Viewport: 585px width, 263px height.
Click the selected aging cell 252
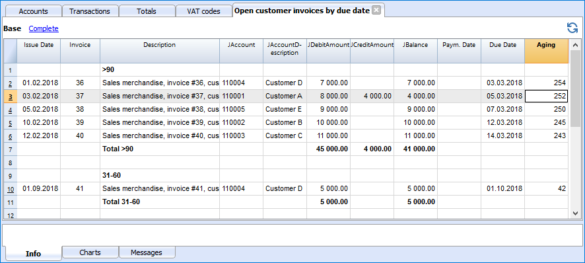(546, 96)
